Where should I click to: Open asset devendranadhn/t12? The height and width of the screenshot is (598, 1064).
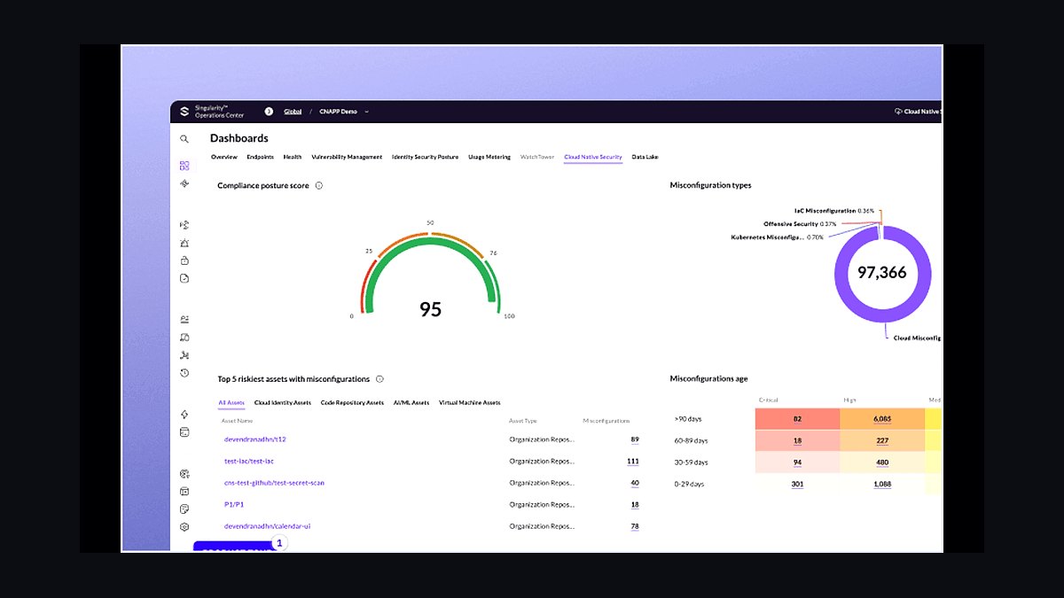[x=255, y=439]
